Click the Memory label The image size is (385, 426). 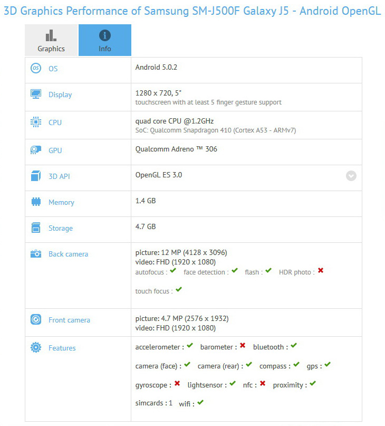[x=61, y=202]
